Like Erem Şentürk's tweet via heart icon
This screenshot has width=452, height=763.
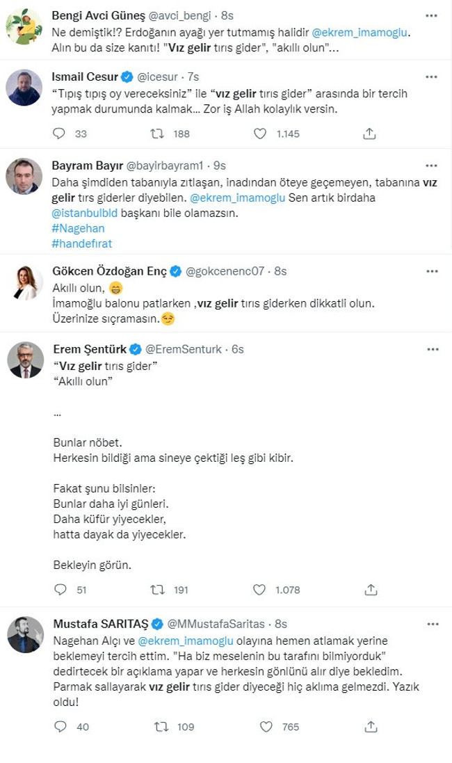[x=259, y=590]
